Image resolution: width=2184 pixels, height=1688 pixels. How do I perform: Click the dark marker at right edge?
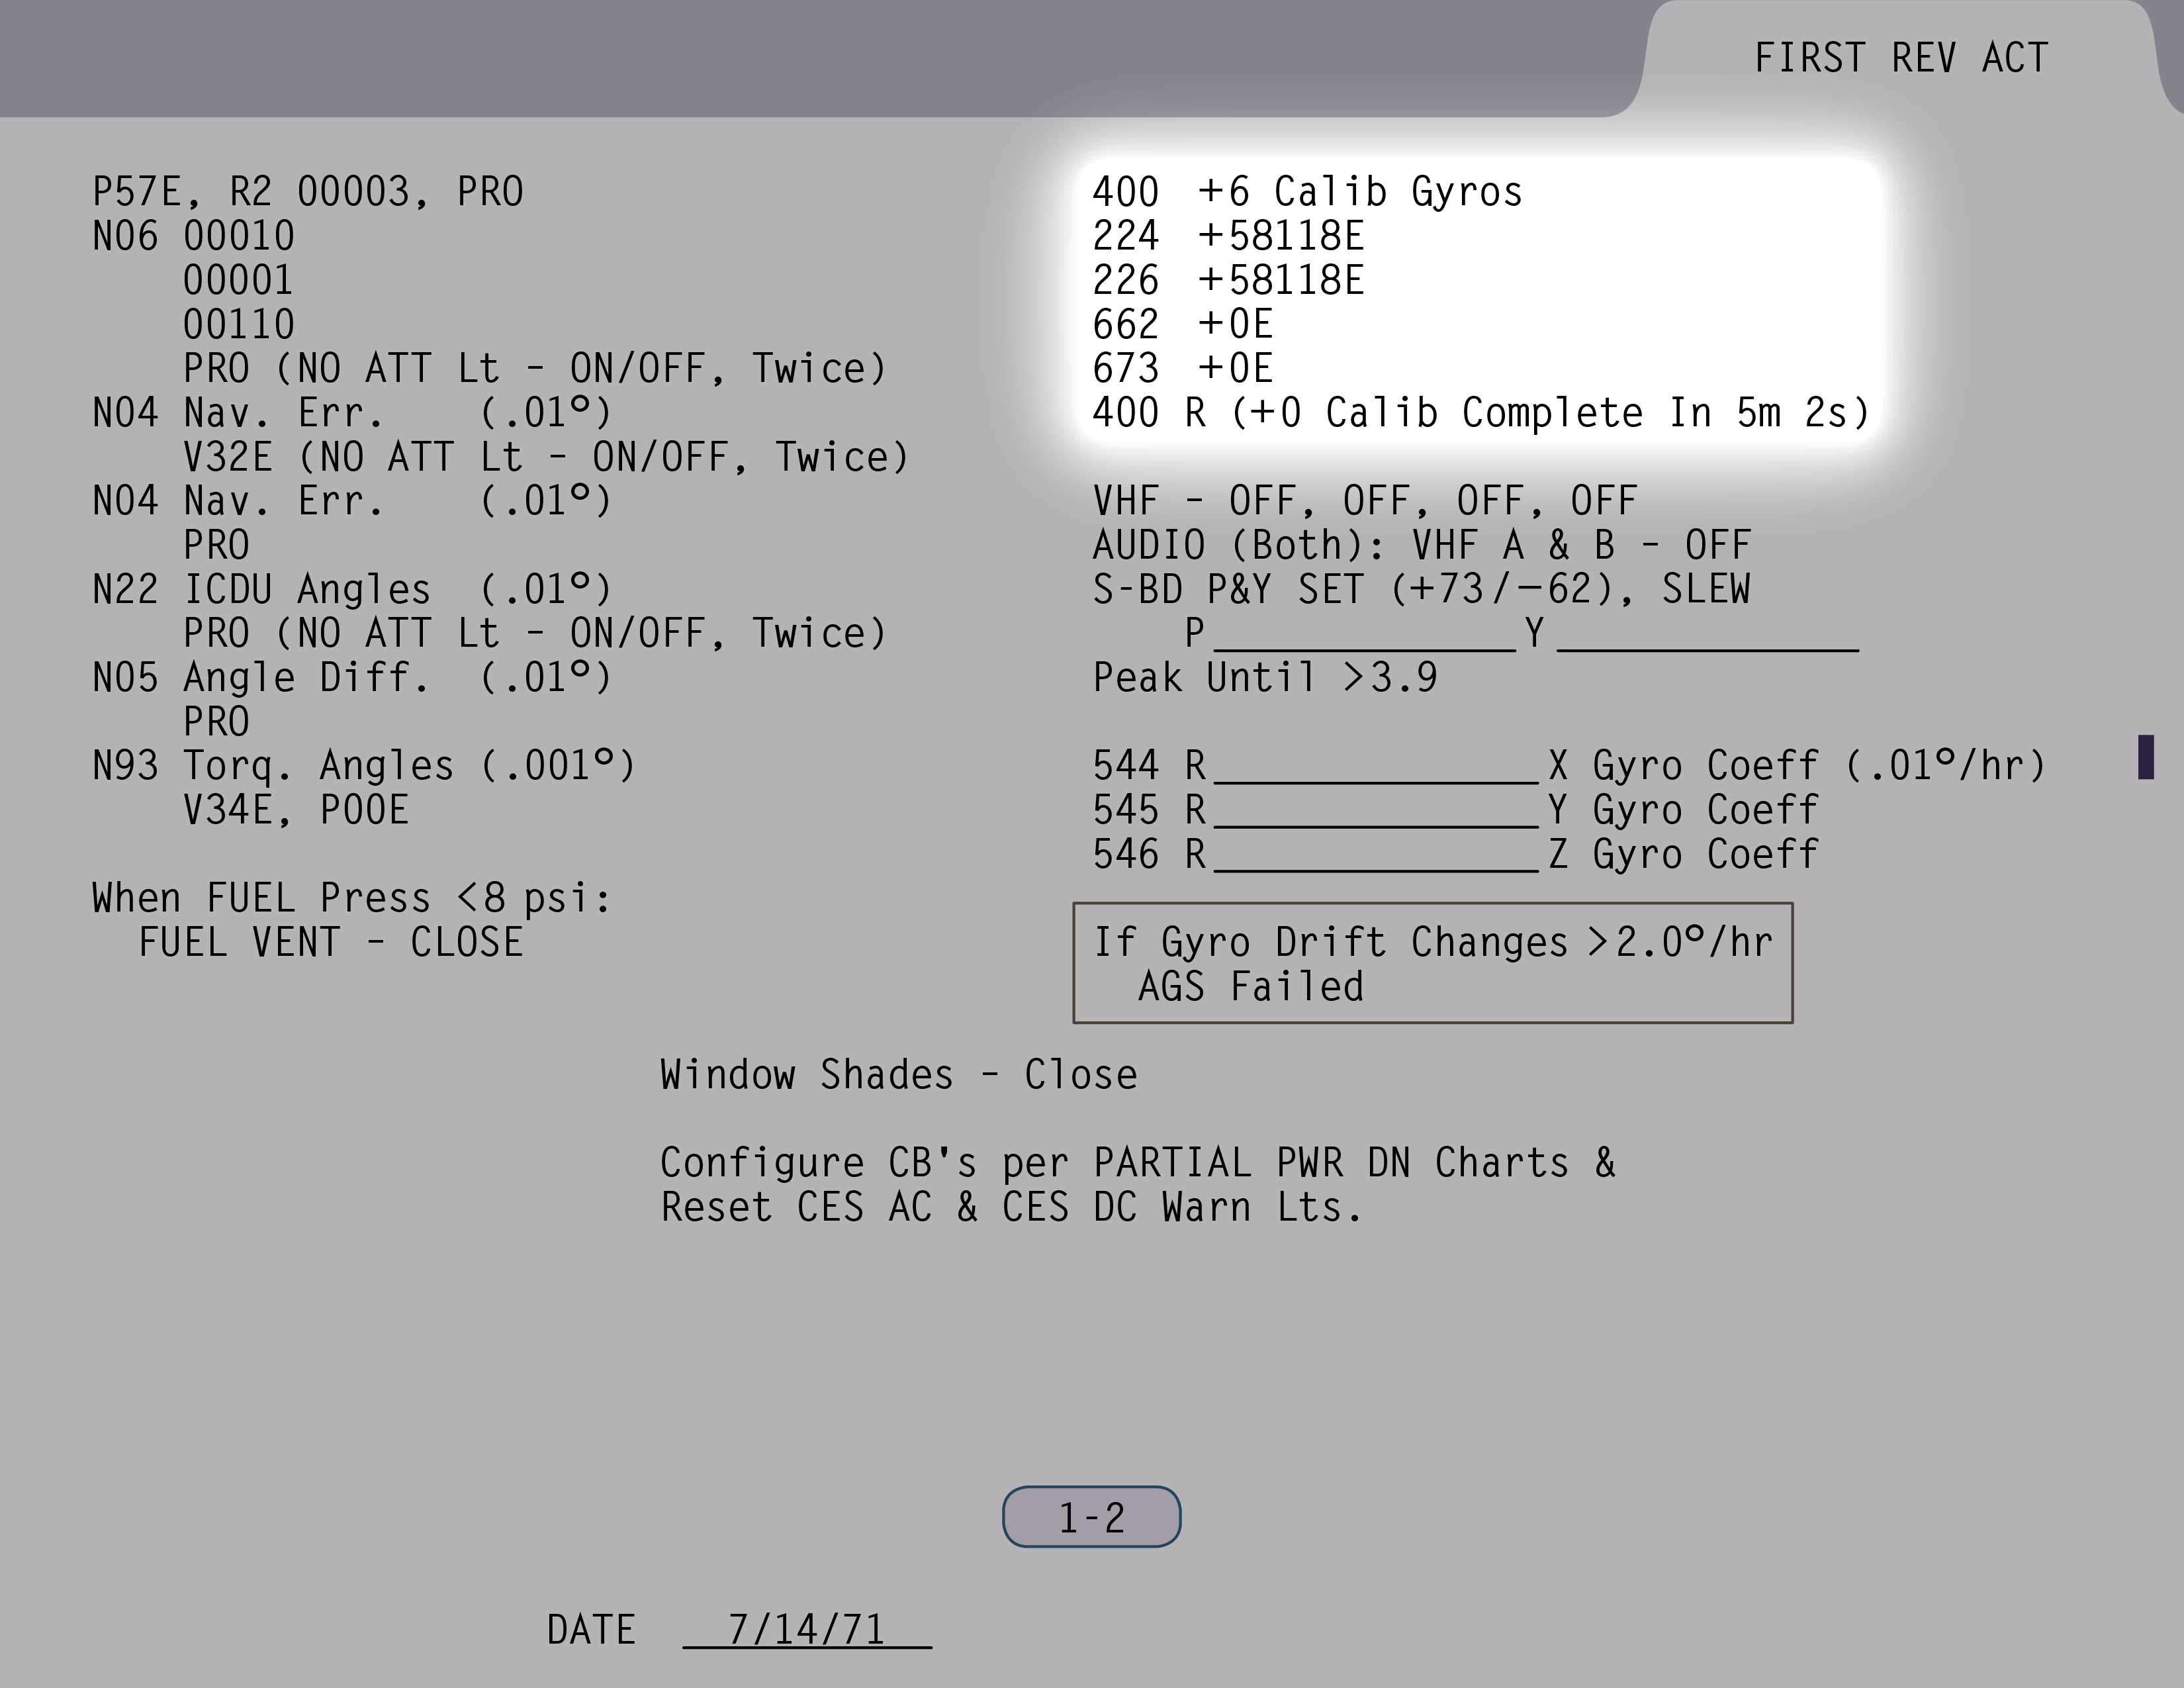2145,756
